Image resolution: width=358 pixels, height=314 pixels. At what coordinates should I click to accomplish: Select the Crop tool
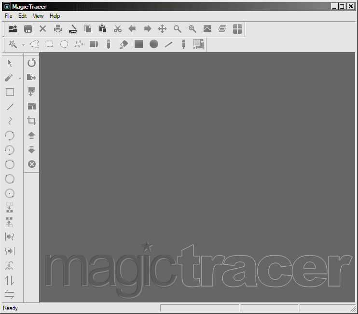[x=31, y=121]
